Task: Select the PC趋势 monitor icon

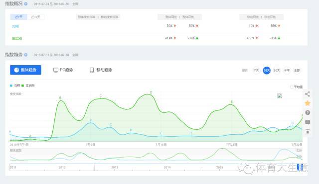Action: (x=55, y=70)
